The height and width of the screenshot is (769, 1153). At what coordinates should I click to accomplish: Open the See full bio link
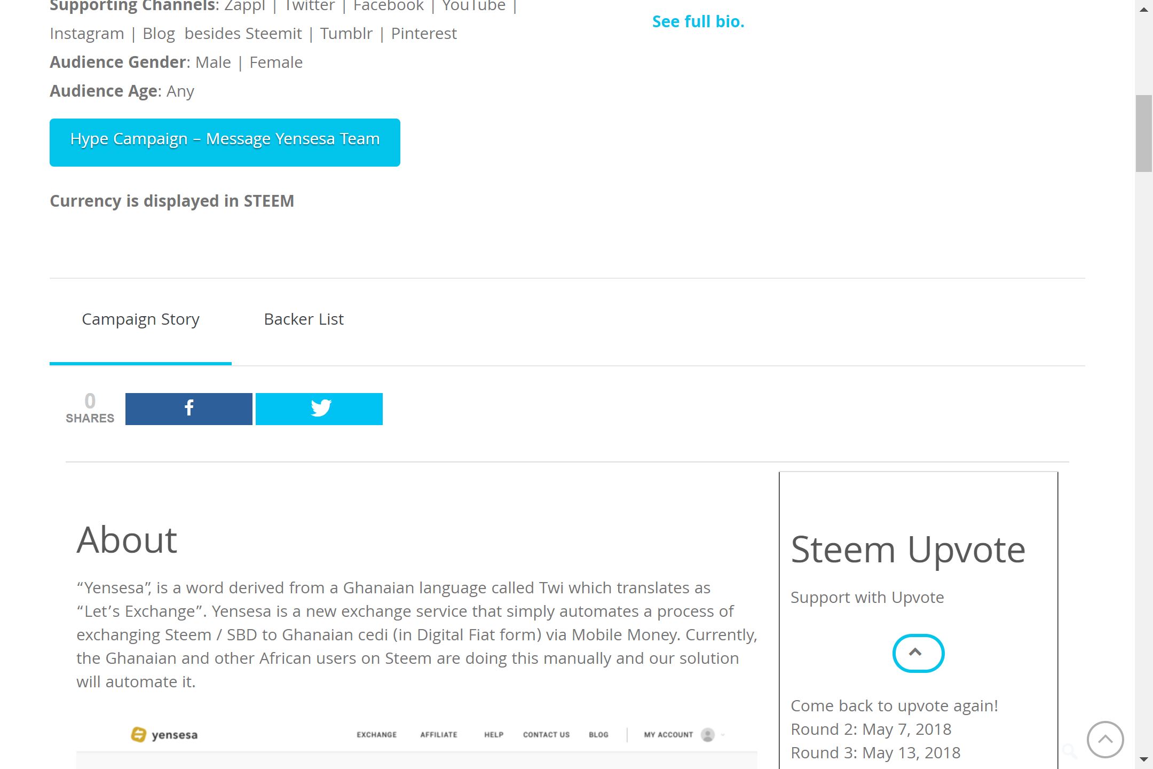(x=698, y=21)
